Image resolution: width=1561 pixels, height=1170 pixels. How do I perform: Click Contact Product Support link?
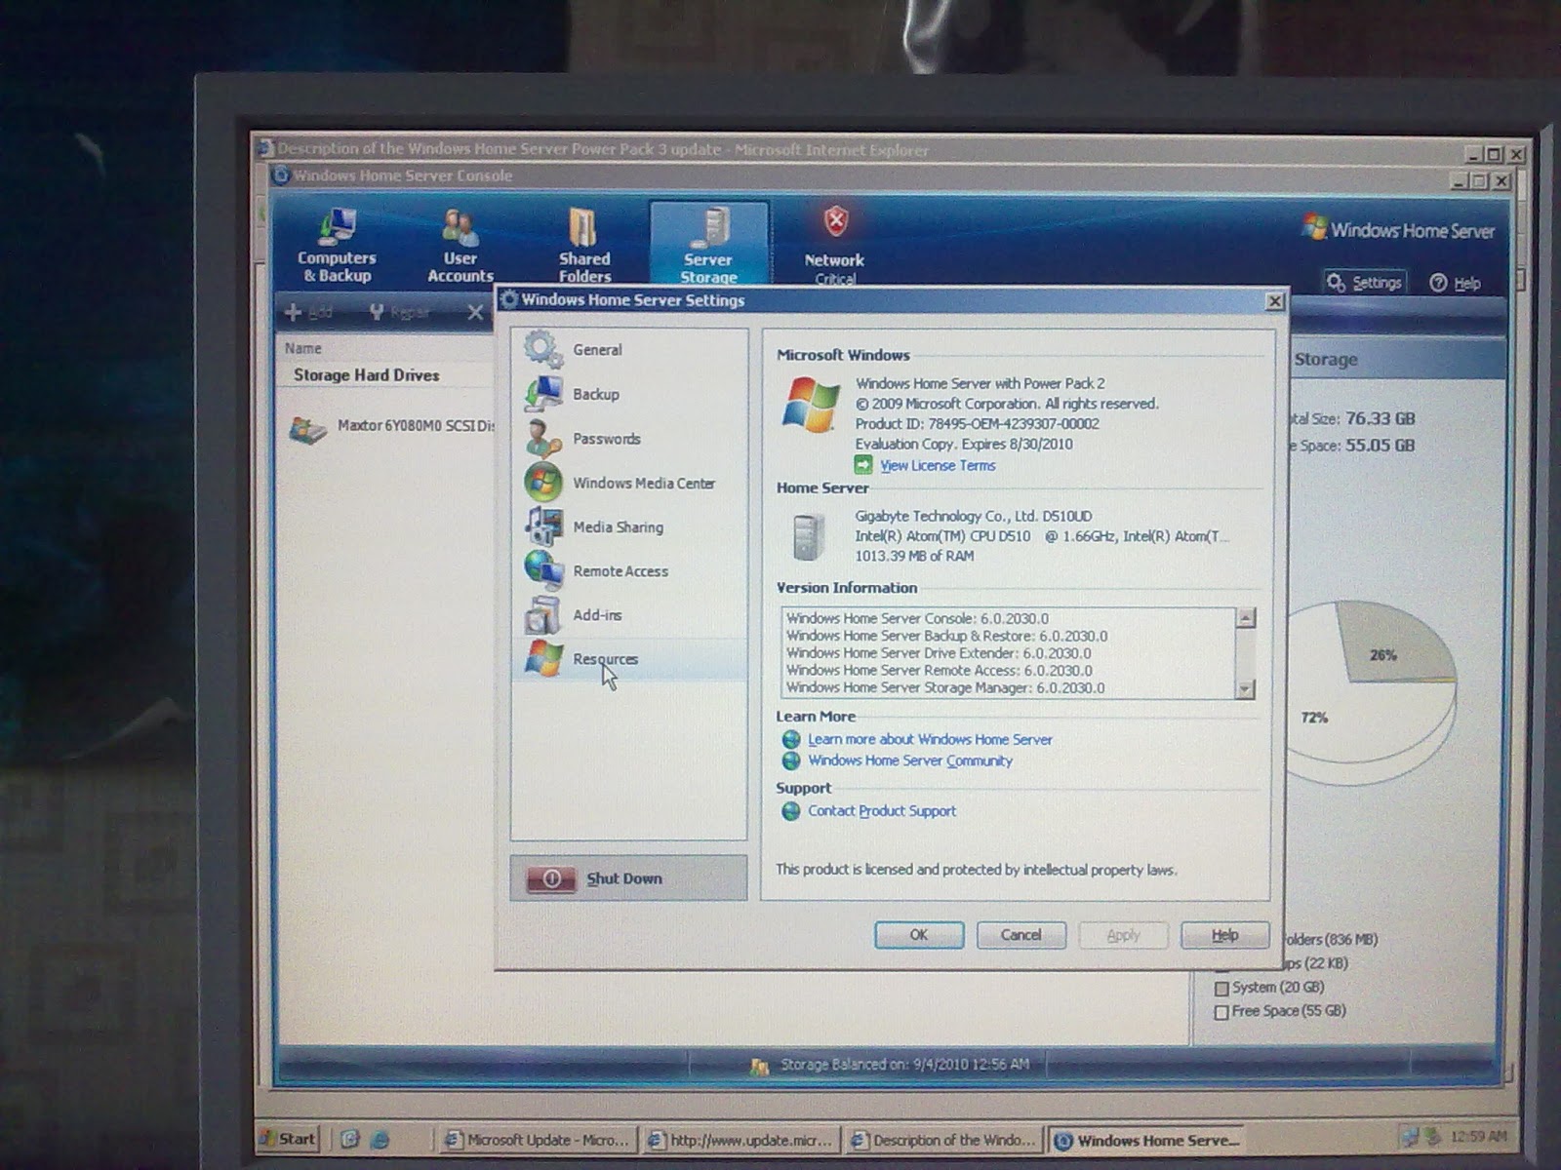pos(882,811)
